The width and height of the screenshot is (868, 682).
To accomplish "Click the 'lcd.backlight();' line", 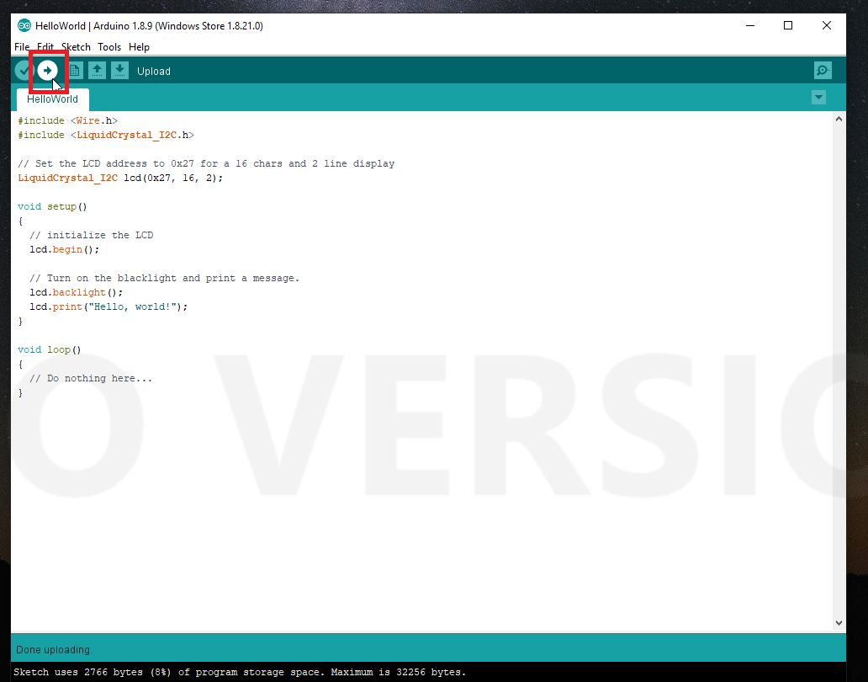I will pos(76,292).
